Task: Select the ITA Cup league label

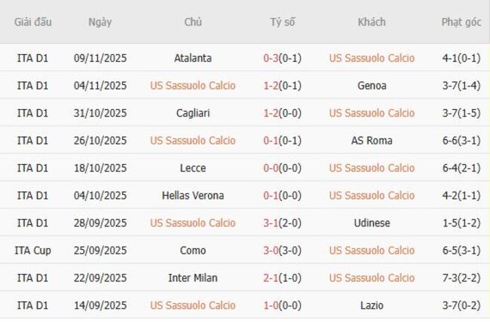Action: click(x=33, y=251)
